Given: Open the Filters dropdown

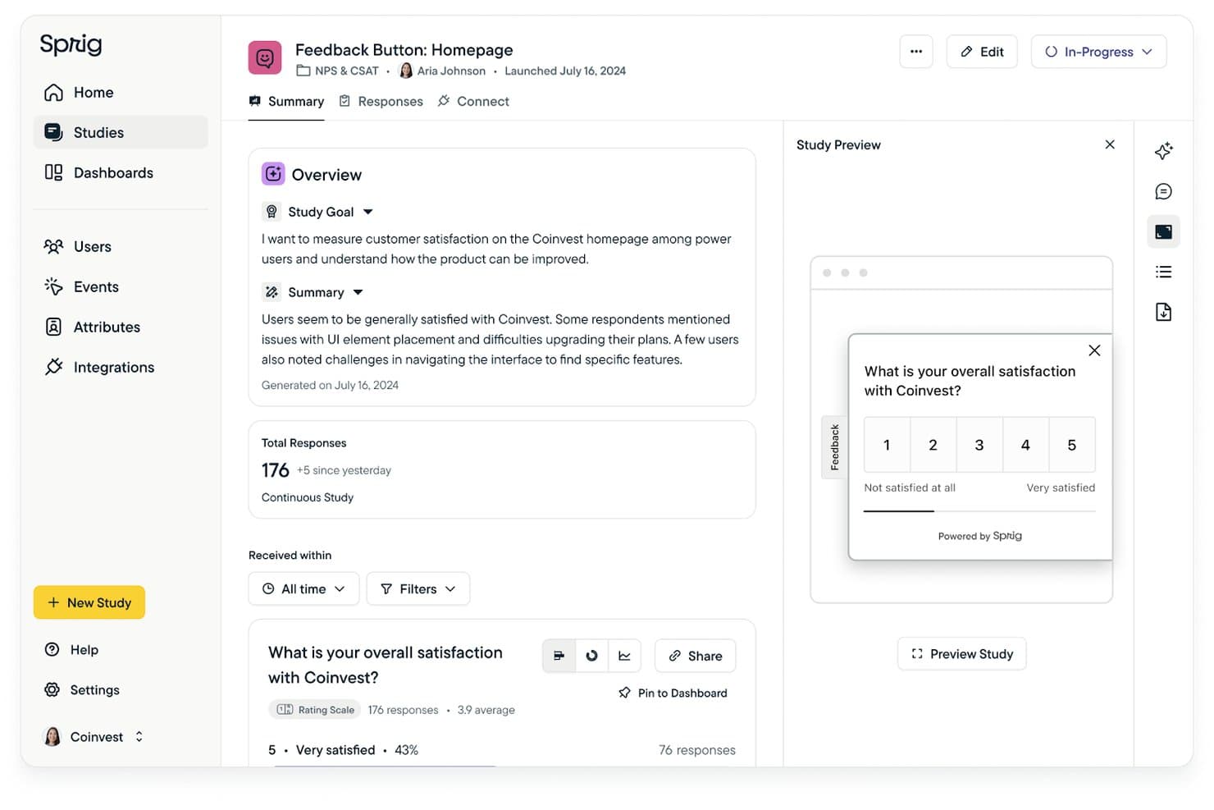Looking at the screenshot, I should (418, 588).
